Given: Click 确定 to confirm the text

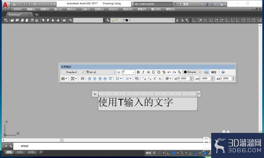Looking at the screenshot, I should tap(214, 72).
